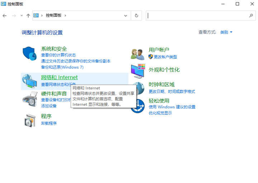This screenshot has width=258, height=183.
Task: Click the Programs disc icon
Action: point(30,120)
